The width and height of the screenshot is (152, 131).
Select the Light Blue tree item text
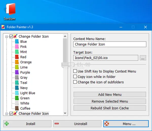(x=28, y=93)
